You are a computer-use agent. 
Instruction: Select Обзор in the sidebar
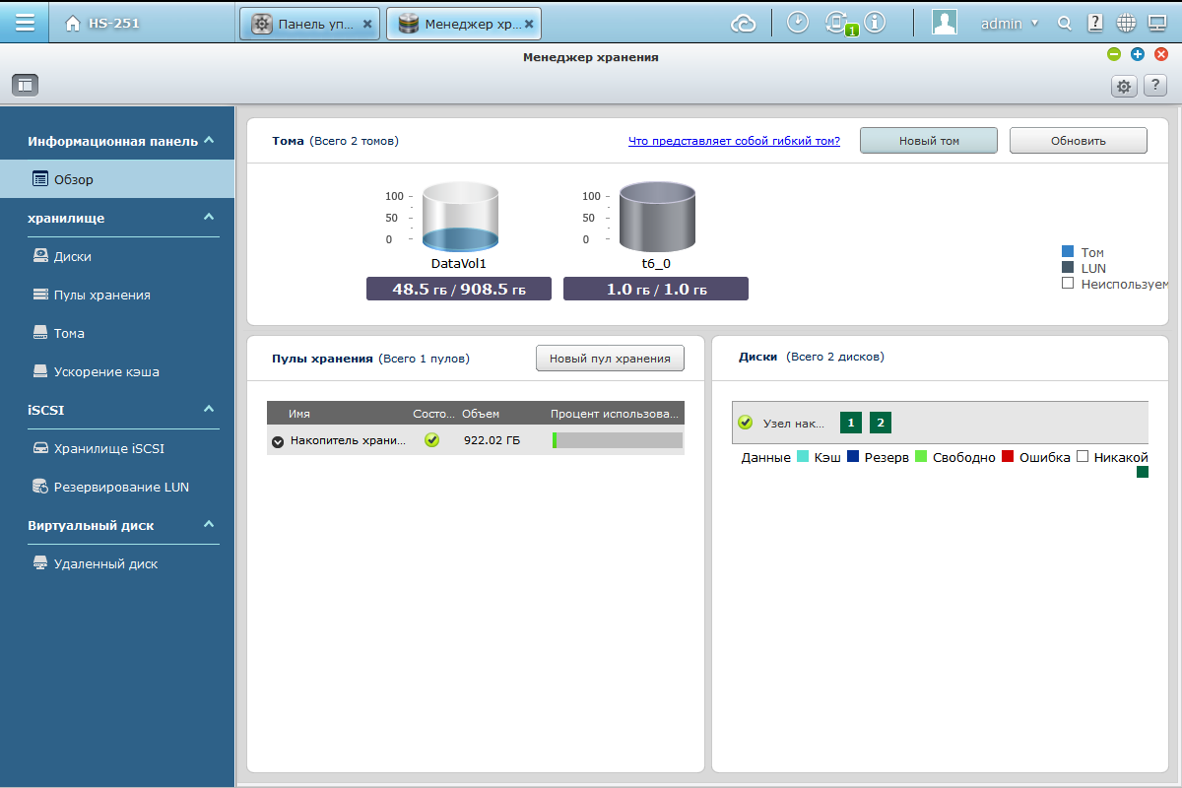coord(117,179)
